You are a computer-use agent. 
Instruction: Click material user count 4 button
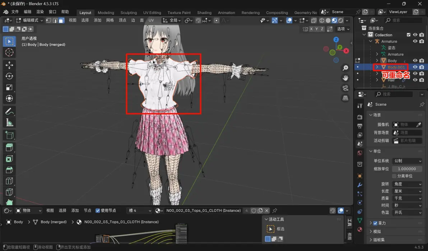246,211
